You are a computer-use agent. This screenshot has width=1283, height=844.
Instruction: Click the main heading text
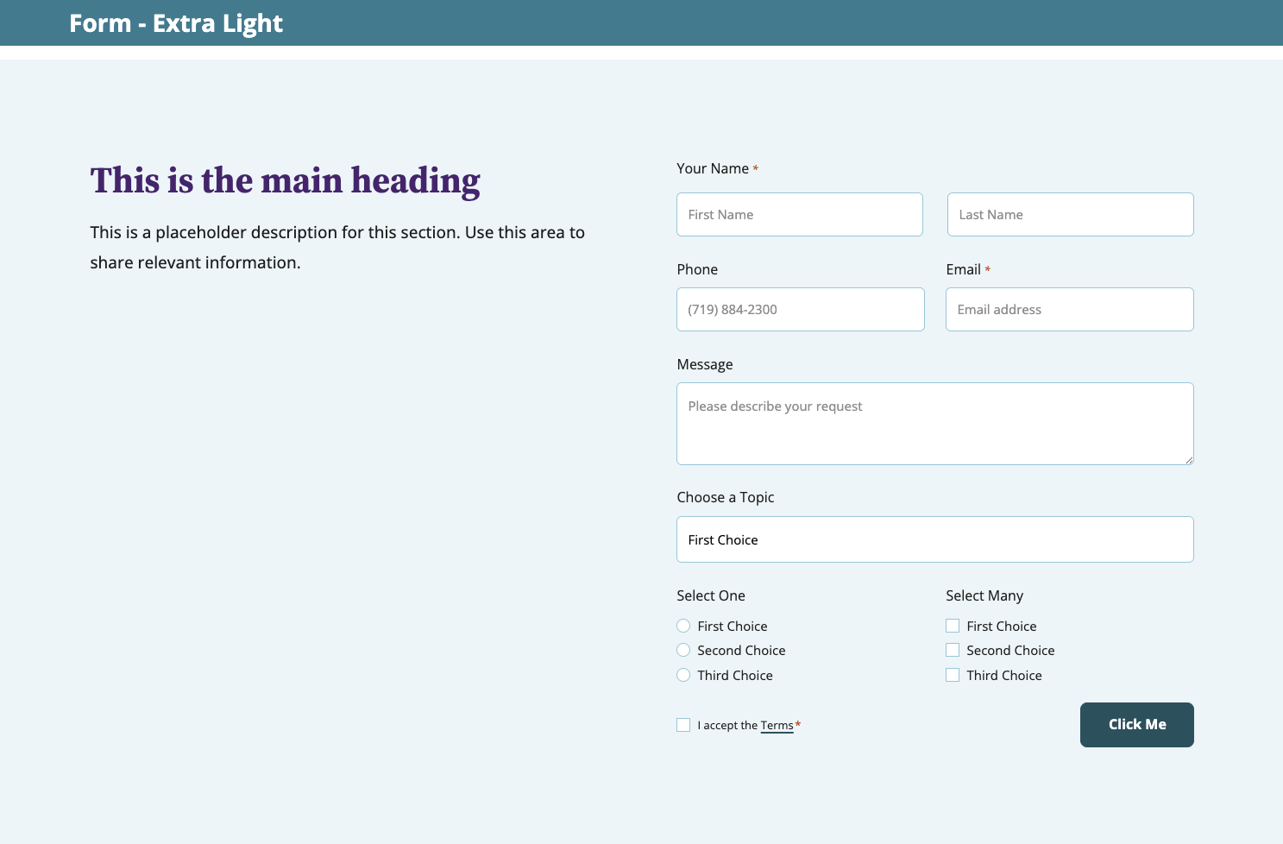pos(285,180)
